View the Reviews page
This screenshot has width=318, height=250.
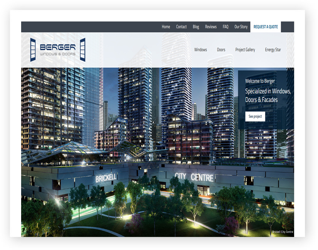211,27
